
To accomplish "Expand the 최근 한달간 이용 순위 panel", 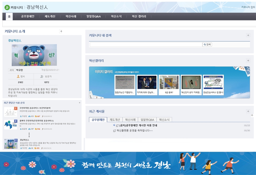I will point(79,103).
